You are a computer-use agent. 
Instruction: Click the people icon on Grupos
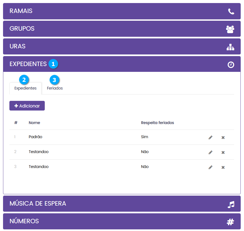(x=230, y=29)
